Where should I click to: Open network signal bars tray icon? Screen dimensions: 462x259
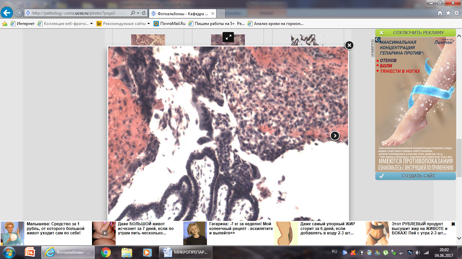[x=426, y=252]
